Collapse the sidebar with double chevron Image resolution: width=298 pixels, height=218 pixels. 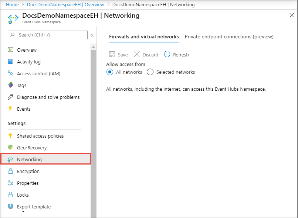tap(92, 35)
